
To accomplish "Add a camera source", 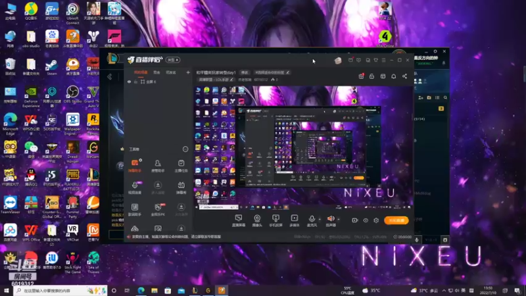I will 257,221.
